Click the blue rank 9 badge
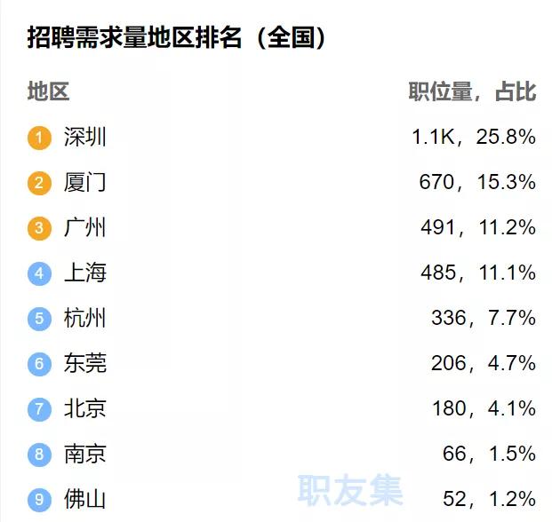The height and width of the screenshot is (522, 552). coord(39,500)
